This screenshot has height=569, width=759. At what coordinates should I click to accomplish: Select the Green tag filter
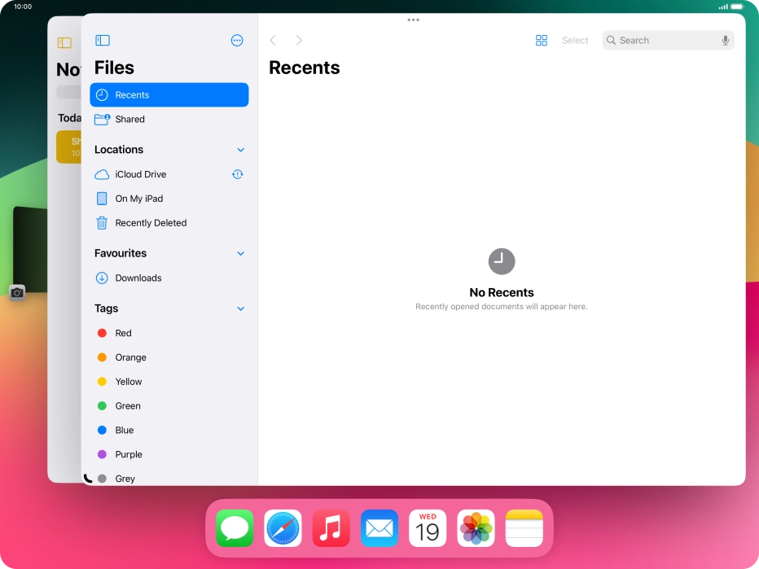click(128, 405)
